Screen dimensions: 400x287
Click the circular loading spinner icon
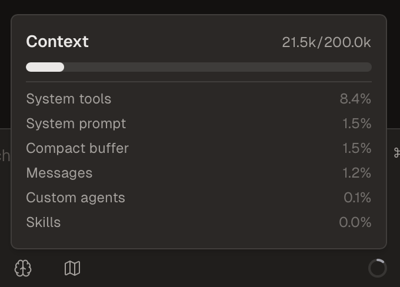[377, 268]
